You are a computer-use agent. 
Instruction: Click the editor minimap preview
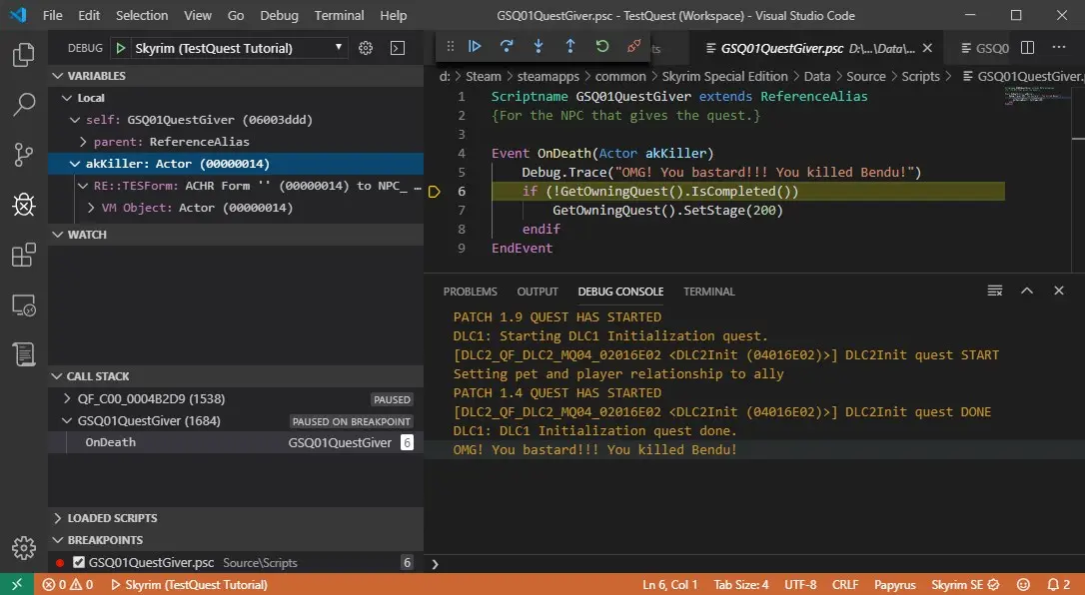coord(1037,96)
